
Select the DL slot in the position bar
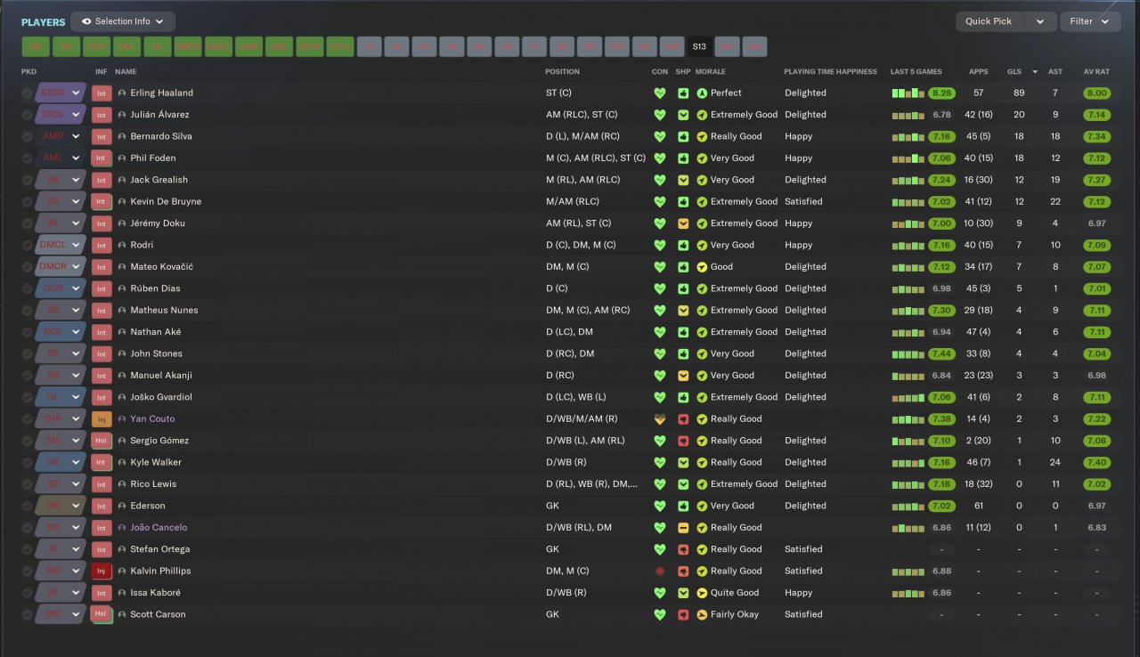coord(158,46)
